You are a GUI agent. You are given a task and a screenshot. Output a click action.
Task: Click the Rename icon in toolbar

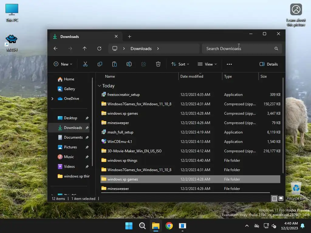point(129,64)
